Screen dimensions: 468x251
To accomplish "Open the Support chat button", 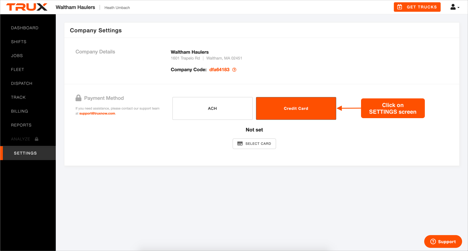I will 443,242.
